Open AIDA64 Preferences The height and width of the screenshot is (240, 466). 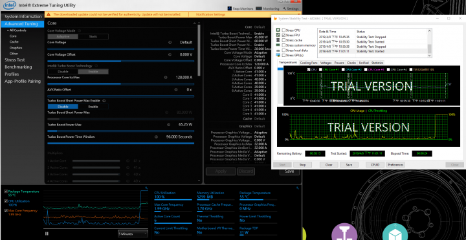pos(395,164)
